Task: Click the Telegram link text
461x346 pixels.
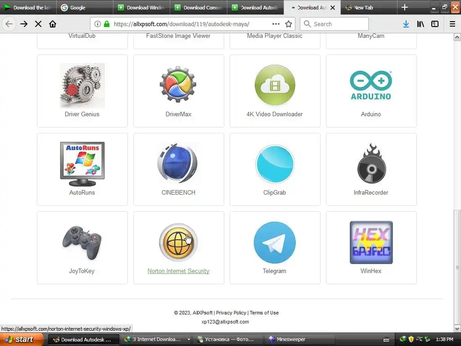Action: (x=274, y=271)
